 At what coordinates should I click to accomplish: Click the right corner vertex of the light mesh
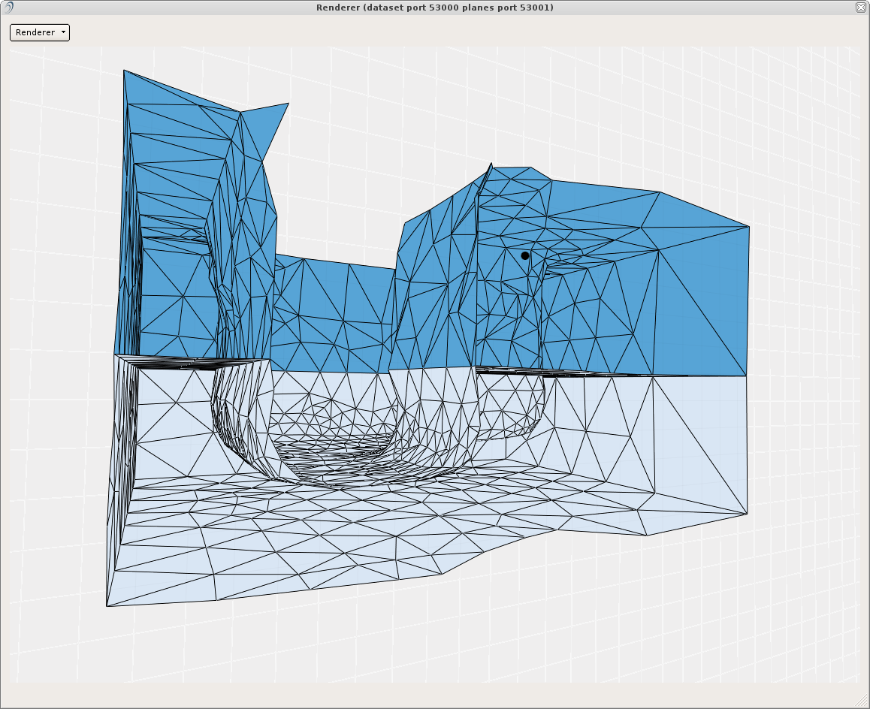pos(747,514)
